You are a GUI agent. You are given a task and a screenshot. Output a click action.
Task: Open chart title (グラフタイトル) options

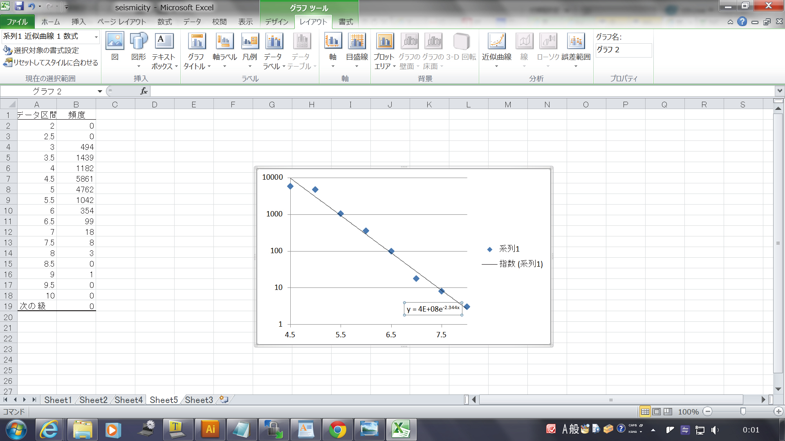pyautogui.click(x=197, y=51)
